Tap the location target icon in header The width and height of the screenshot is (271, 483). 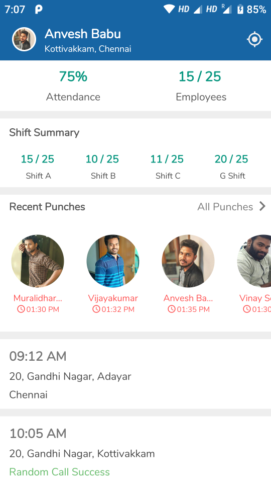(x=255, y=39)
